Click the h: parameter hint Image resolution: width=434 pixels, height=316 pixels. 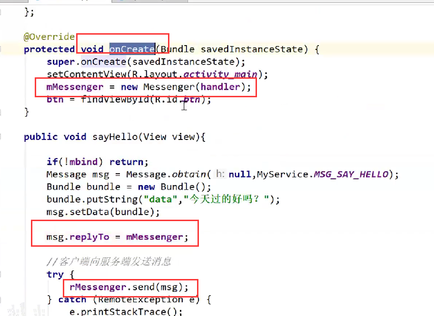click(220, 174)
